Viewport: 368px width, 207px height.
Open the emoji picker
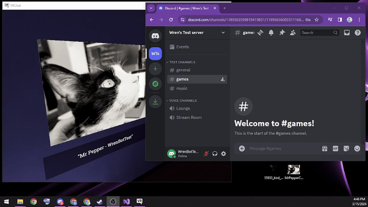tap(357, 148)
